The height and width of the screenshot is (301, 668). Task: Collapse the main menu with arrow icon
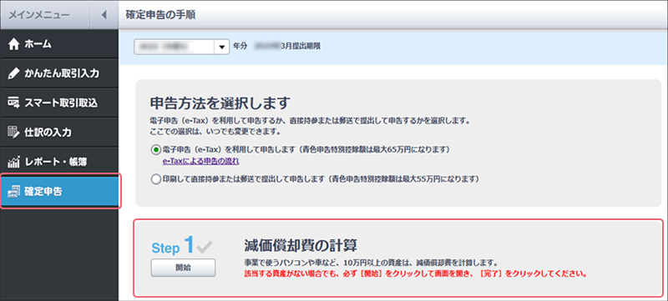pos(104,15)
